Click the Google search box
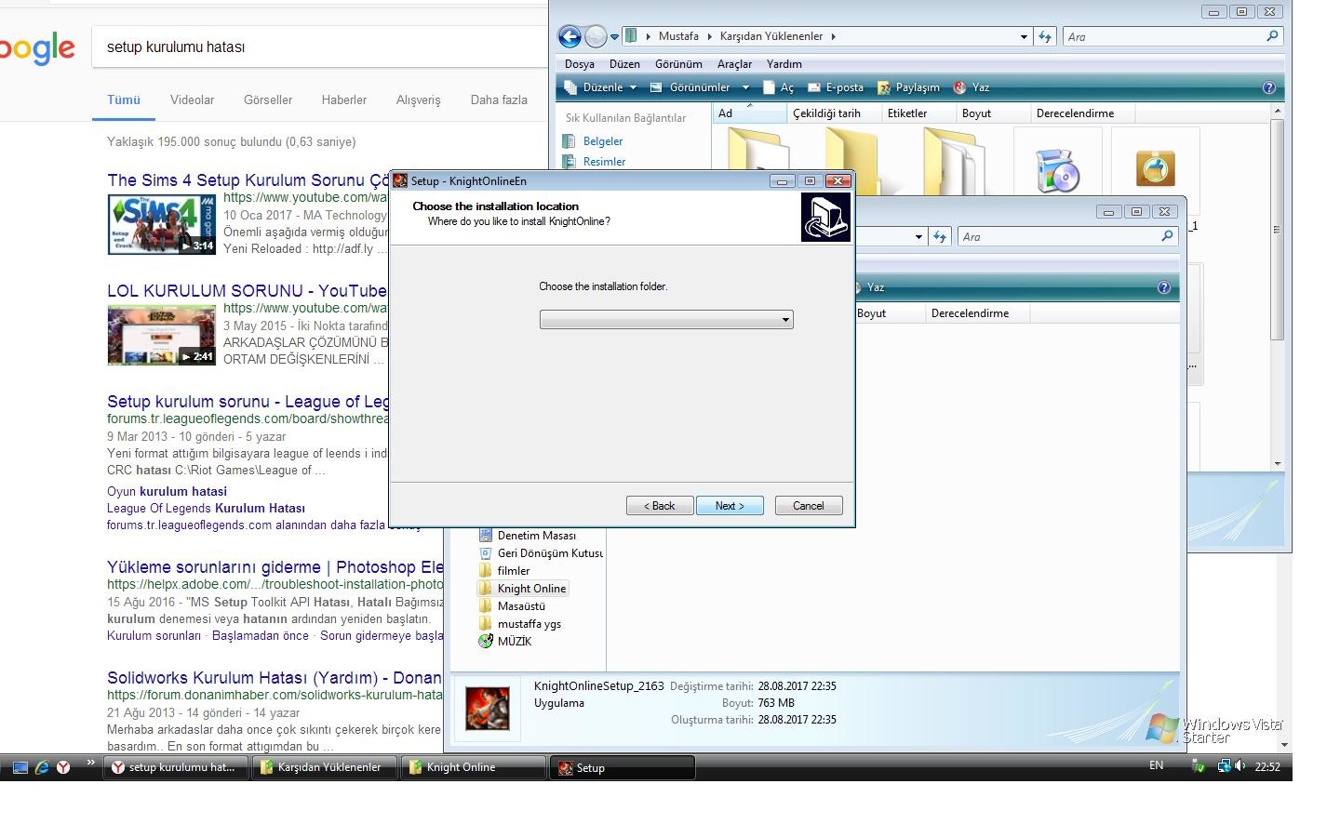1340x837 pixels. click(320, 46)
